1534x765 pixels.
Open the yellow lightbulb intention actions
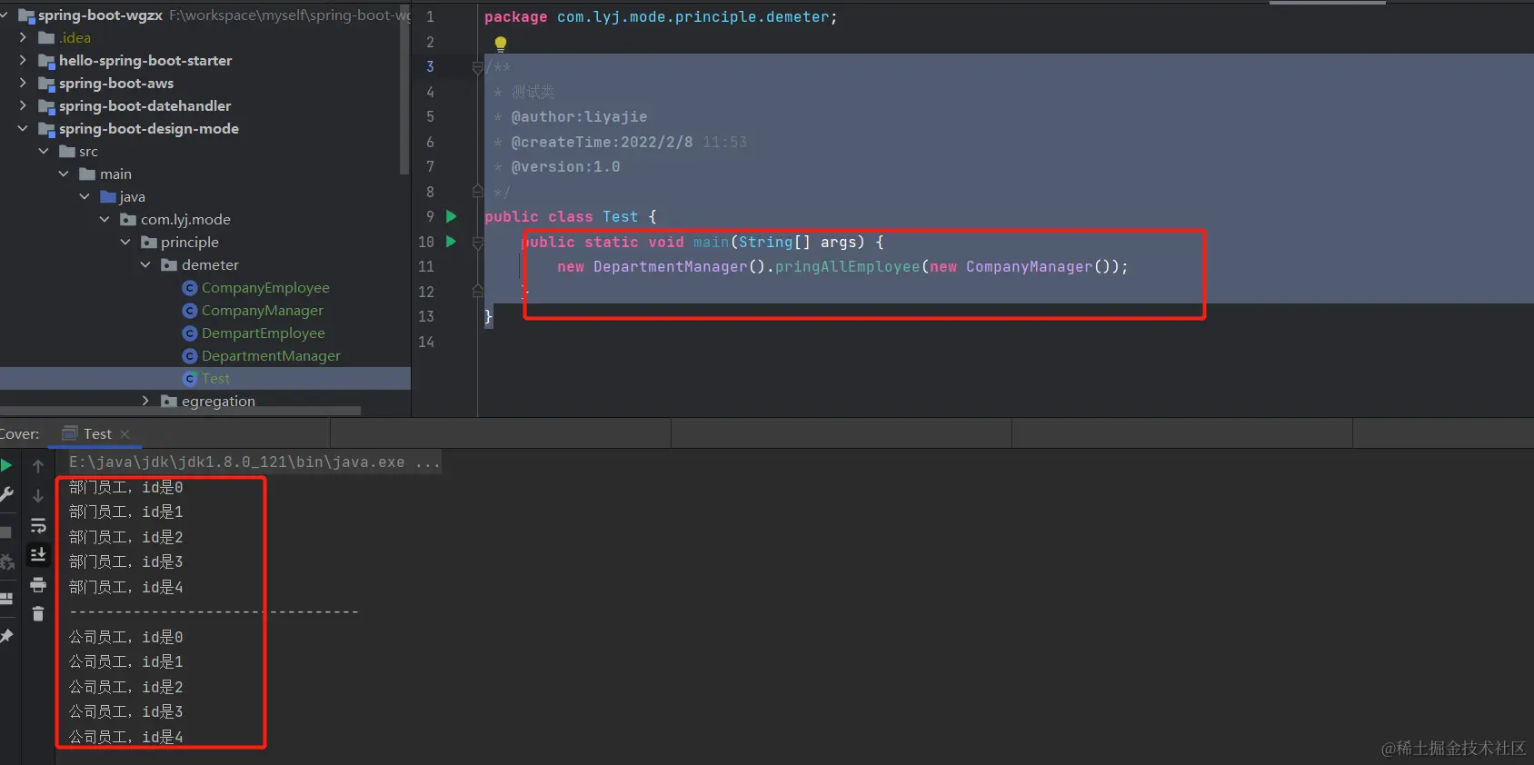501,43
